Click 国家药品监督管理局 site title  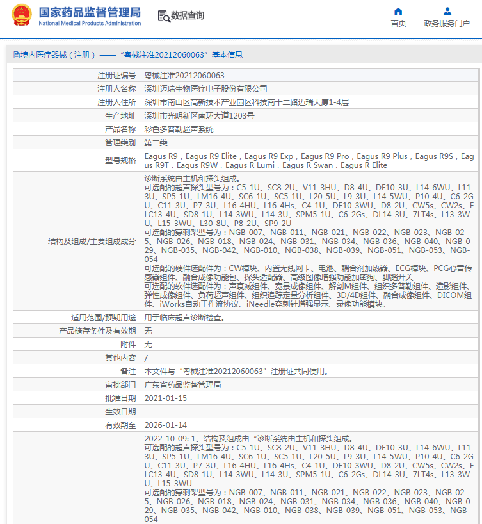click(x=90, y=12)
